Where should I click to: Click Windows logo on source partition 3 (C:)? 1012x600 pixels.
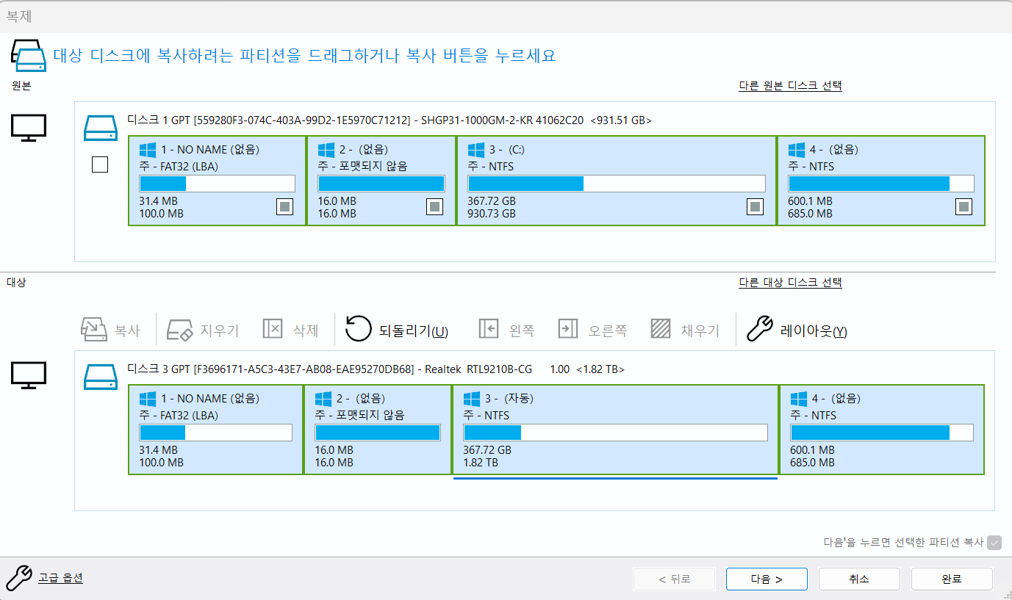click(476, 150)
